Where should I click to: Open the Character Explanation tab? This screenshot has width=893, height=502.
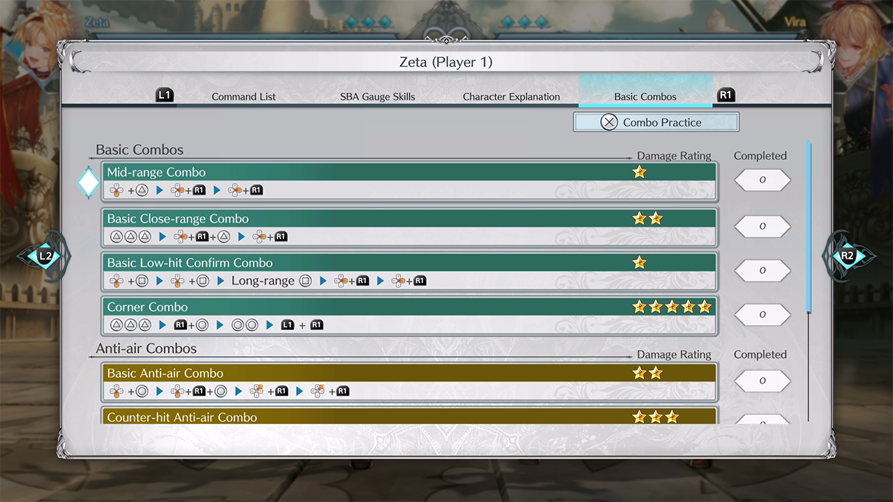(511, 97)
